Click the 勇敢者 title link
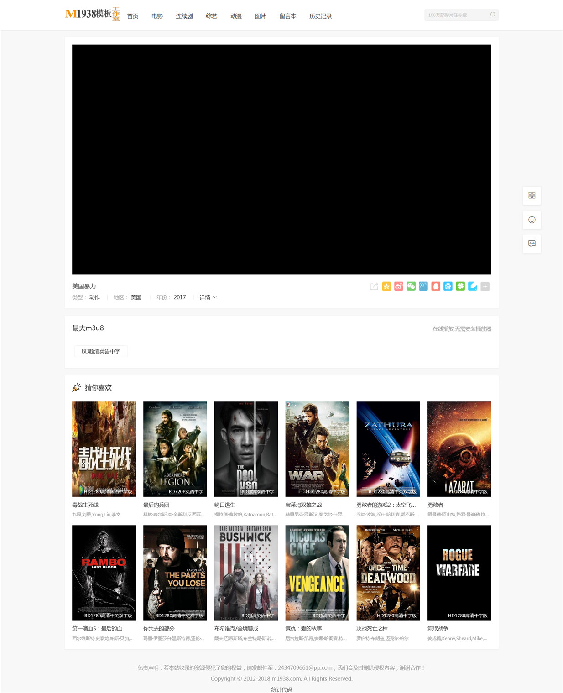563x693 pixels. (x=435, y=505)
